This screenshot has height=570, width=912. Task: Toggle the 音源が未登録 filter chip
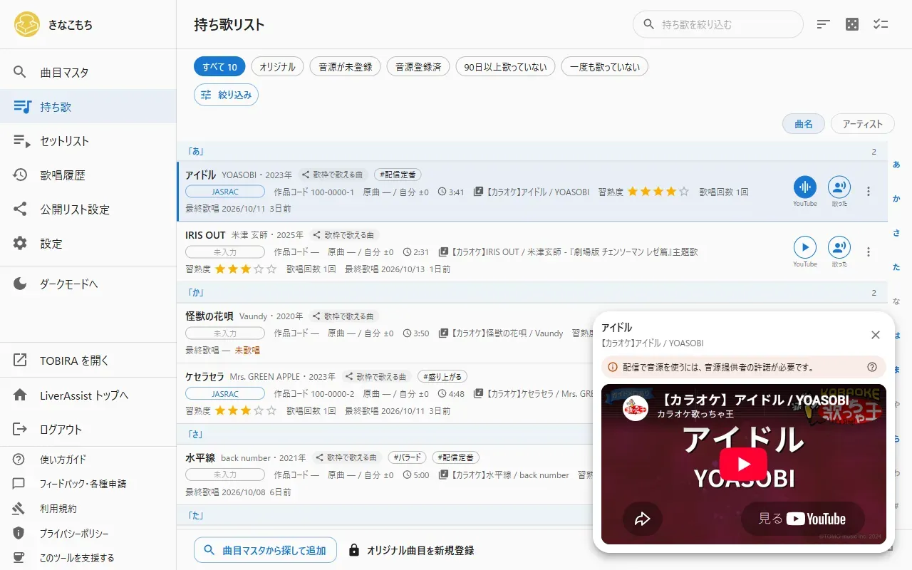[x=346, y=67]
